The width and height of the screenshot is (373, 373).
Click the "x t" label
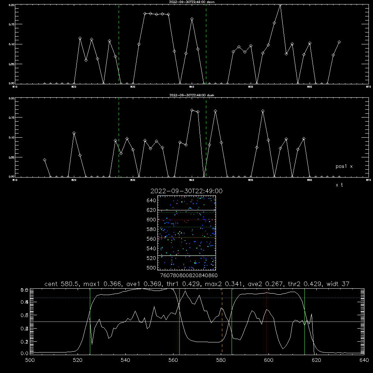tap(339, 185)
